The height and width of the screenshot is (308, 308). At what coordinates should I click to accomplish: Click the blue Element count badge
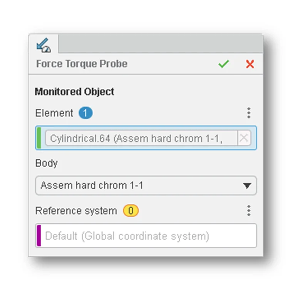(85, 113)
